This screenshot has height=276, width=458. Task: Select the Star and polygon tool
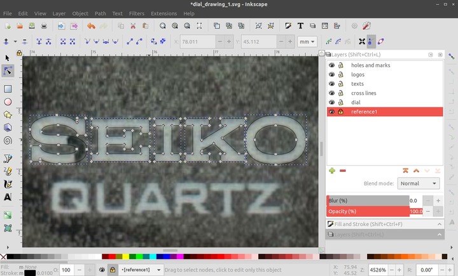[8, 115]
